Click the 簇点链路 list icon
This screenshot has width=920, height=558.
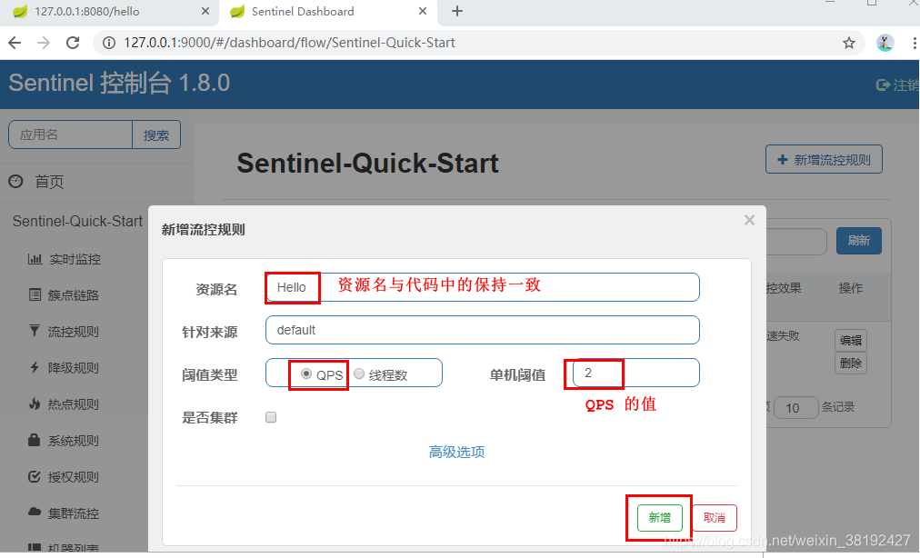coord(35,294)
